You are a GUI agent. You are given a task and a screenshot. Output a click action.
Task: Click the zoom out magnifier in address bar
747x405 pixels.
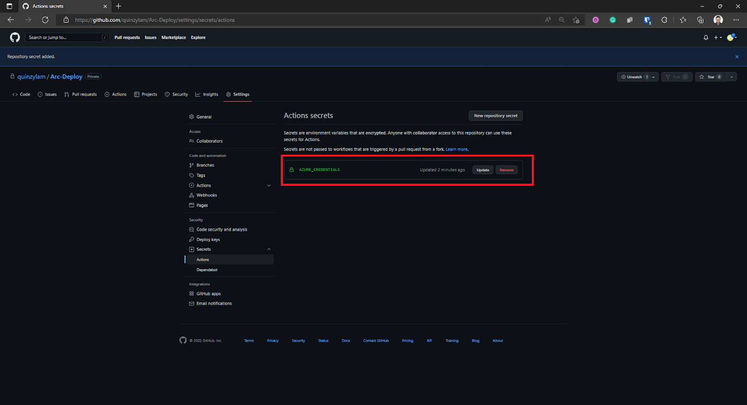tap(562, 20)
